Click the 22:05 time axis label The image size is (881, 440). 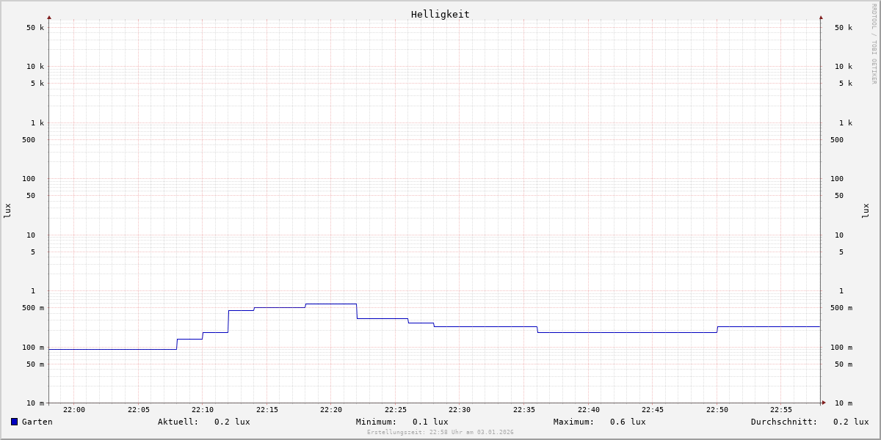(x=139, y=410)
